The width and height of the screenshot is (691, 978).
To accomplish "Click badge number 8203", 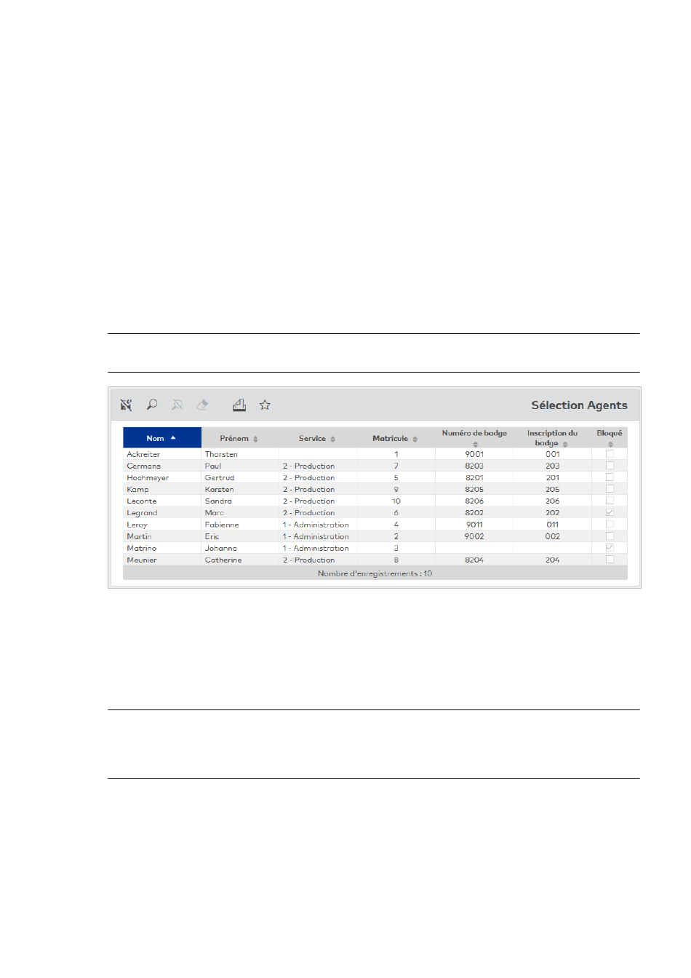I will click(474, 466).
